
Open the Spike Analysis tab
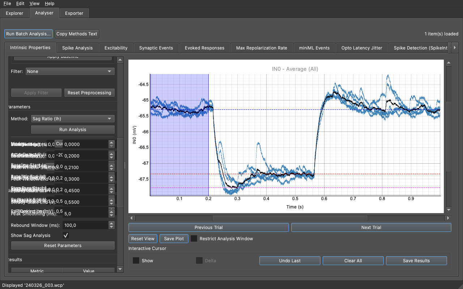coord(77,48)
